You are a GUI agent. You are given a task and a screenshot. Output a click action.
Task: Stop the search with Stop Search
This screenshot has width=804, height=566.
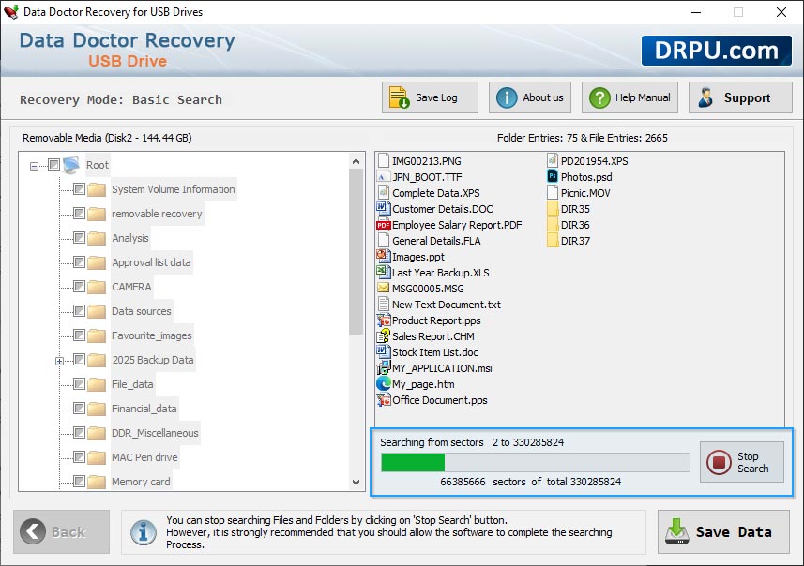[742, 462]
